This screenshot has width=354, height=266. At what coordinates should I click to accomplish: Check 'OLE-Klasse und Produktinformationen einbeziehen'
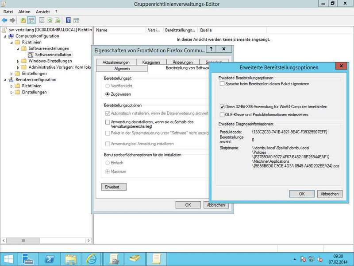222,114
